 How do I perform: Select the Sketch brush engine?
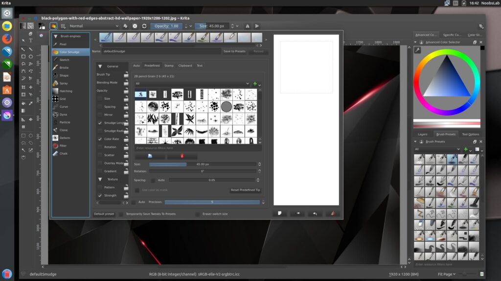point(64,60)
